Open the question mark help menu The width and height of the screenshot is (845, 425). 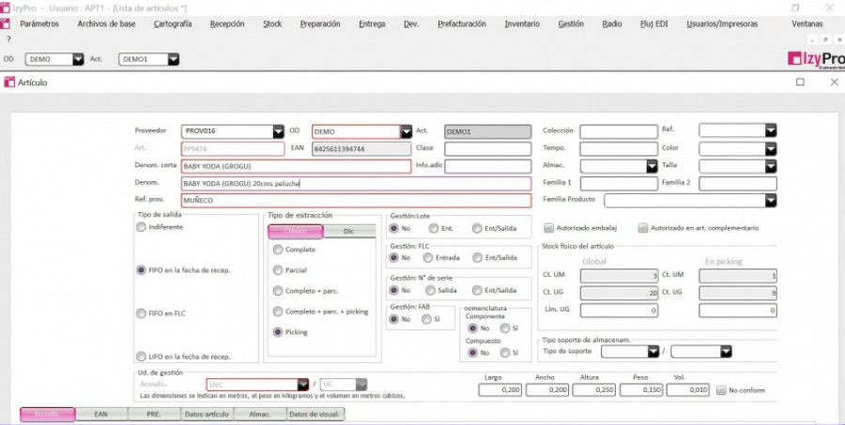[8, 38]
